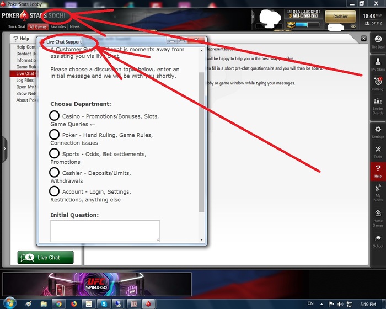Click Action Center flag in tray
386x309 pixels.
pos(331,304)
